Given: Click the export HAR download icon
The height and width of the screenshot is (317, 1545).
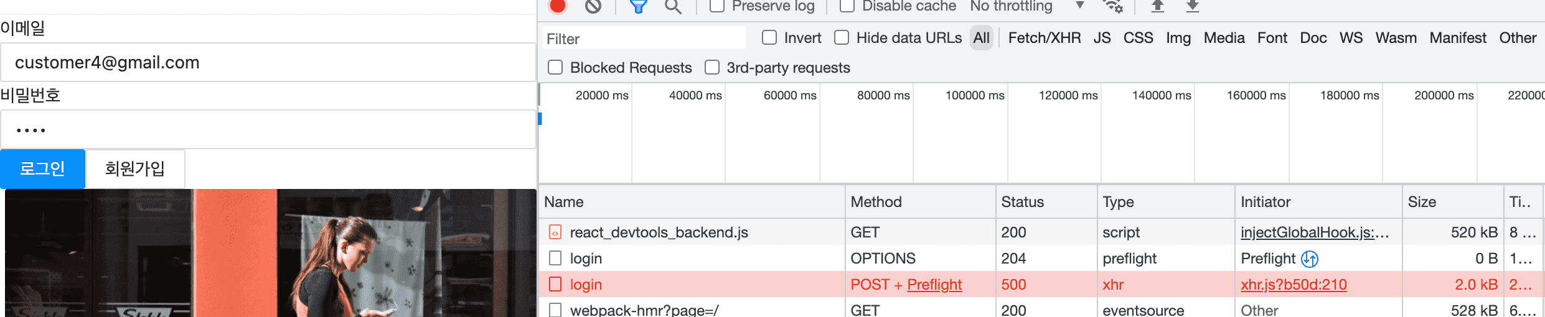Looking at the screenshot, I should tap(1193, 6).
